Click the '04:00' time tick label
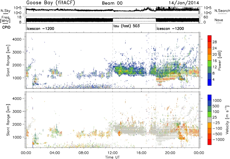Viewport: 230px width, 159px height. [x=55, y=153]
